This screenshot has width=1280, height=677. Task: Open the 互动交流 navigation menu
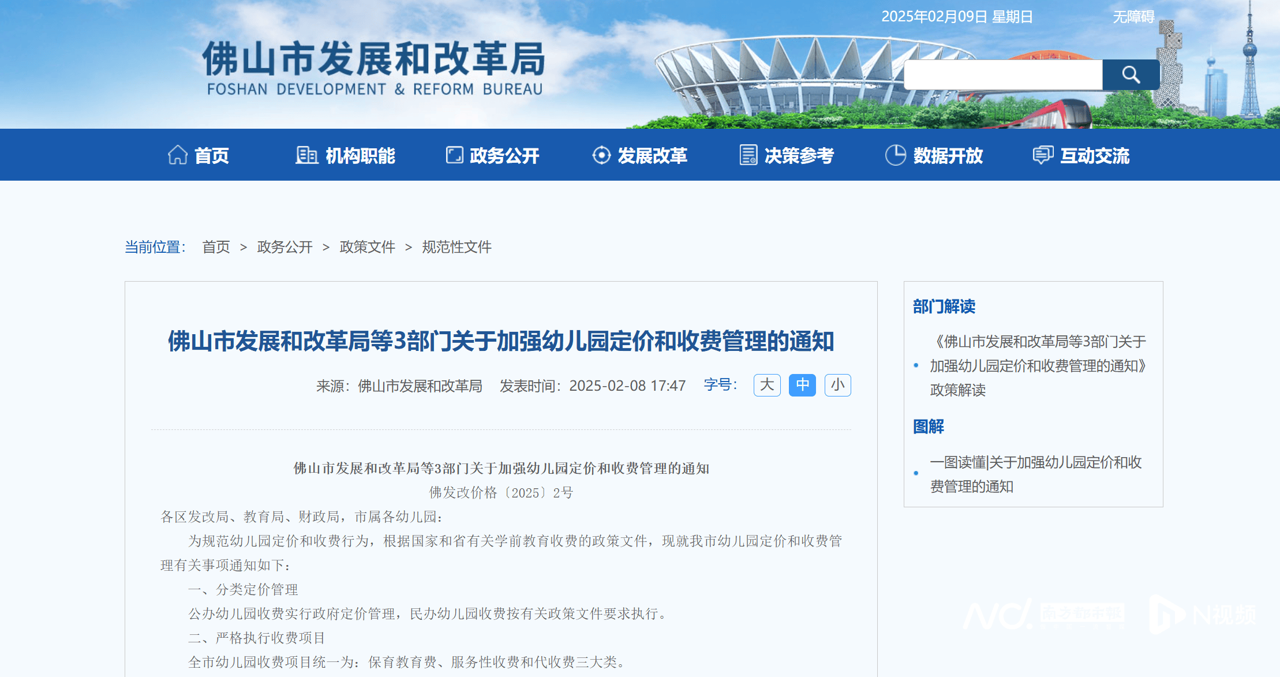[x=1095, y=156]
